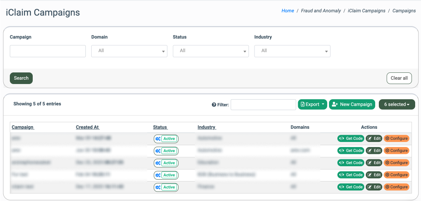Click the Campaigns breadcrumb item
The image size is (421, 201).
[404, 11]
